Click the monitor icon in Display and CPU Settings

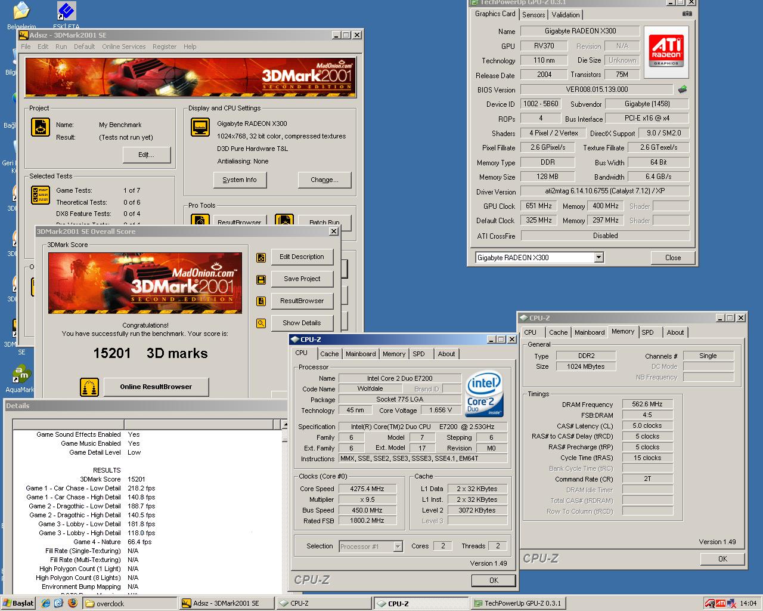(x=200, y=127)
